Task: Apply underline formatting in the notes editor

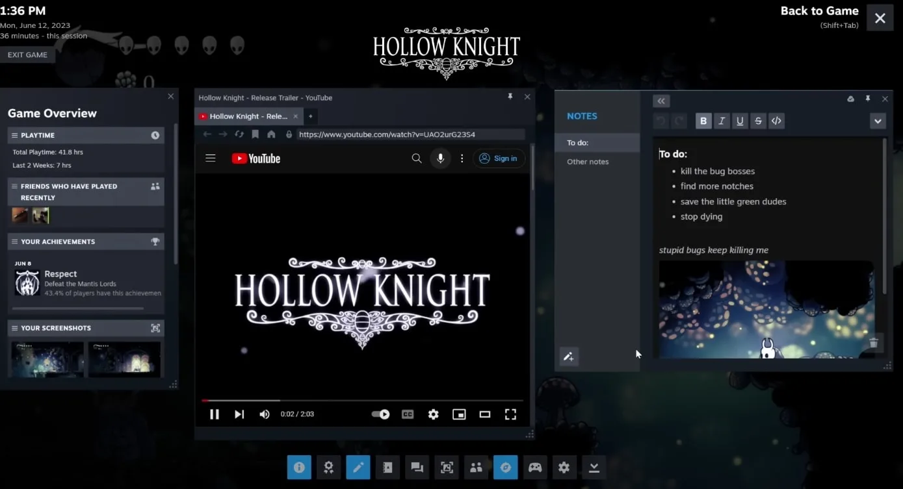Action: (x=740, y=121)
